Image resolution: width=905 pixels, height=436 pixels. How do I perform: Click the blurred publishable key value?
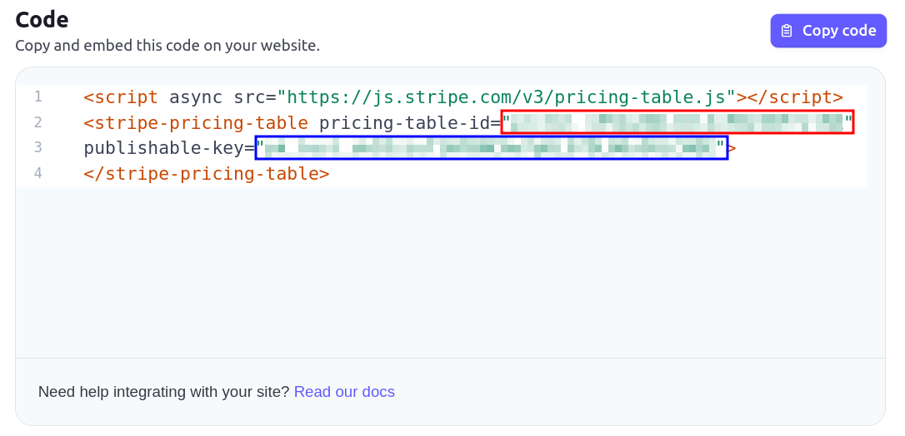(x=491, y=148)
